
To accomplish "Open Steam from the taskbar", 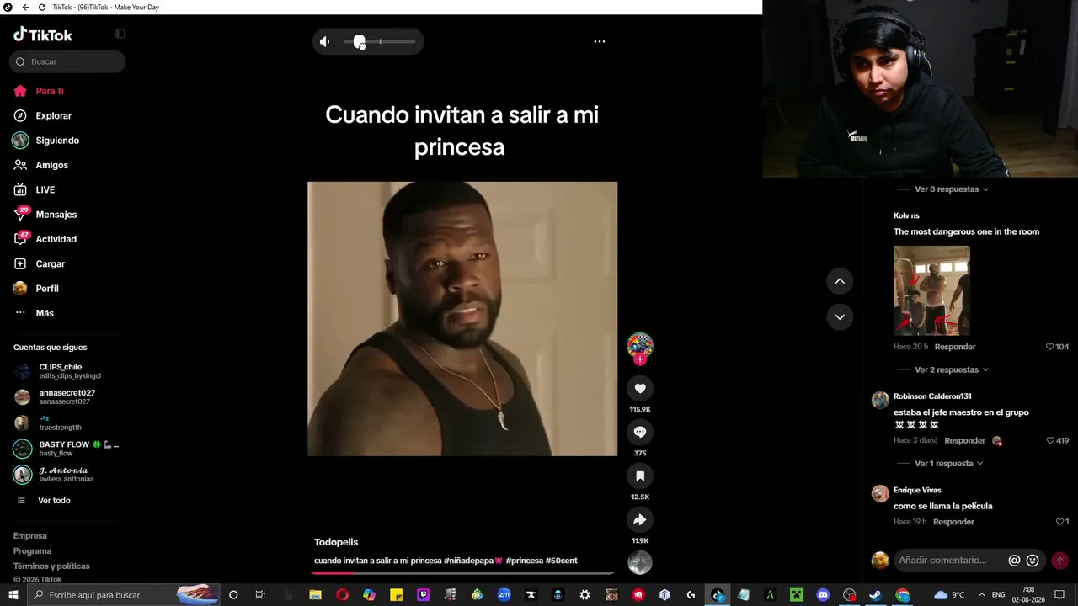I will coord(876,595).
